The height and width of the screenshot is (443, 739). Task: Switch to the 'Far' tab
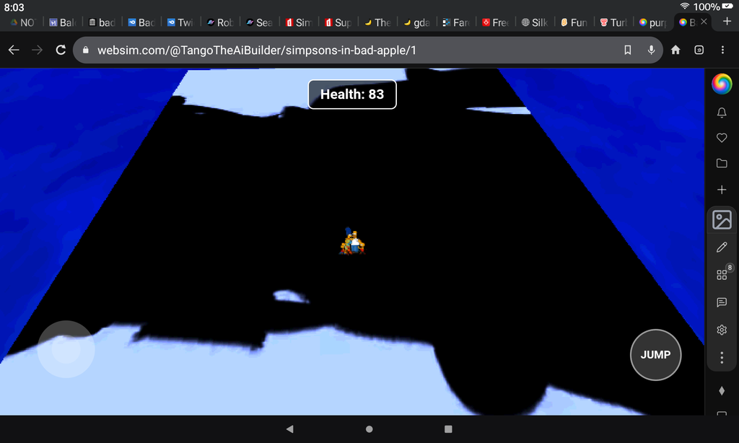(456, 22)
